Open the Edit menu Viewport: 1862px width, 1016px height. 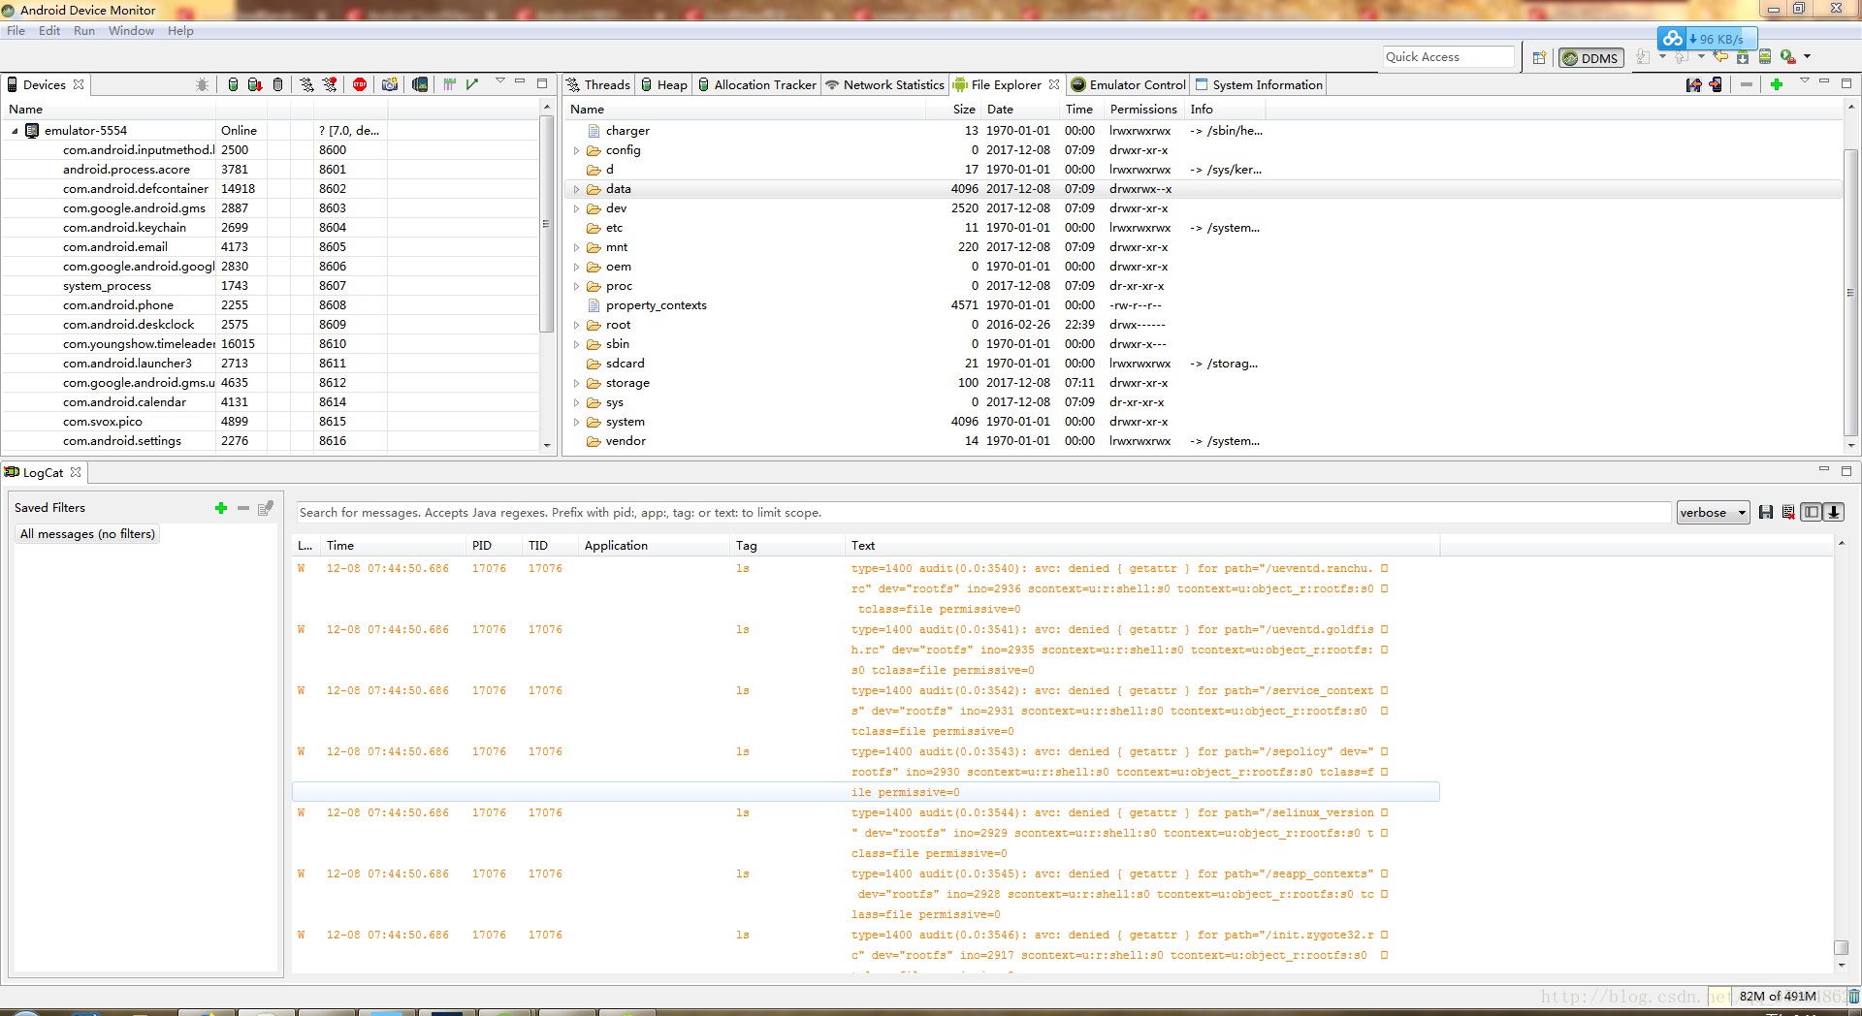(x=49, y=31)
